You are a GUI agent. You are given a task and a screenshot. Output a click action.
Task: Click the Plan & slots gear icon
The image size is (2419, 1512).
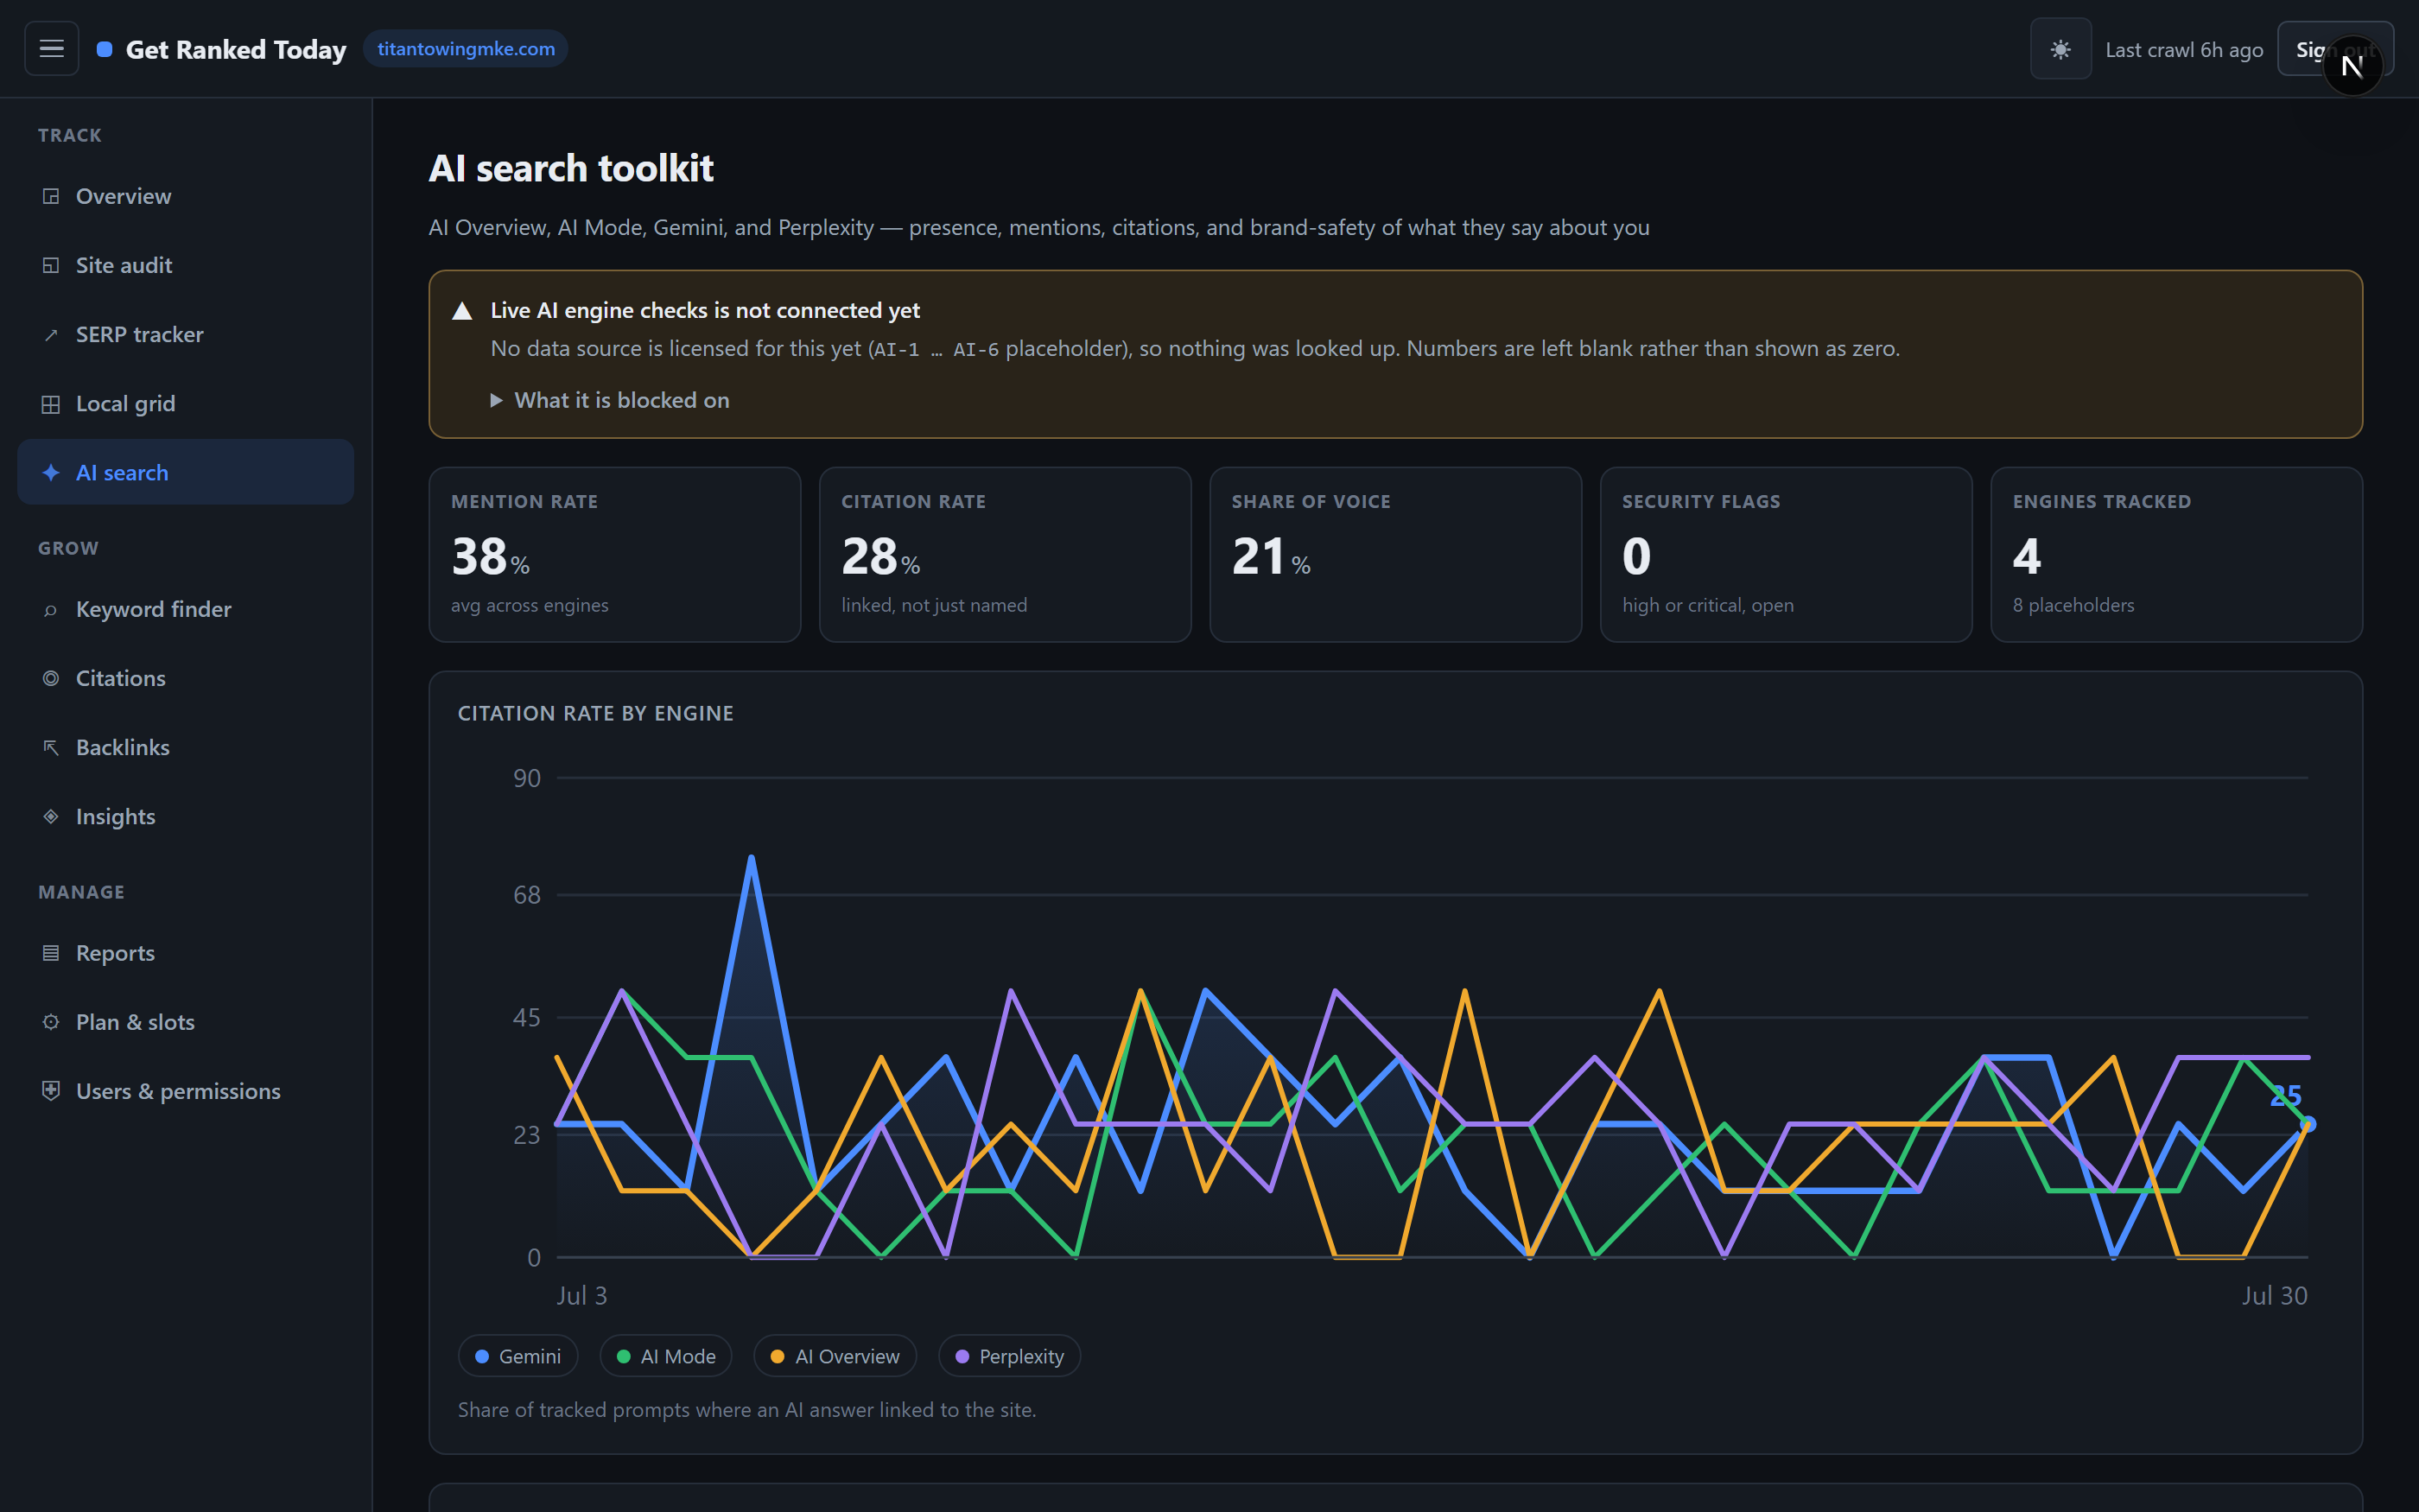tap(51, 1022)
